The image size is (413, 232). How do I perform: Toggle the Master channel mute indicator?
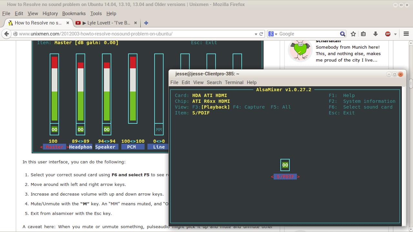point(54,130)
